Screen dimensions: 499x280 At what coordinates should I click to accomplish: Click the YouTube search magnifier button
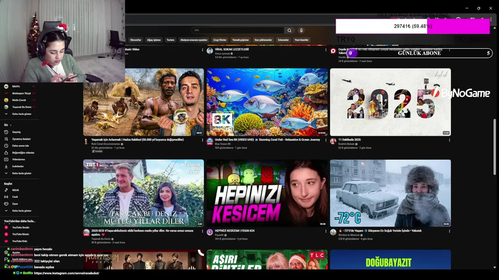coord(289,30)
